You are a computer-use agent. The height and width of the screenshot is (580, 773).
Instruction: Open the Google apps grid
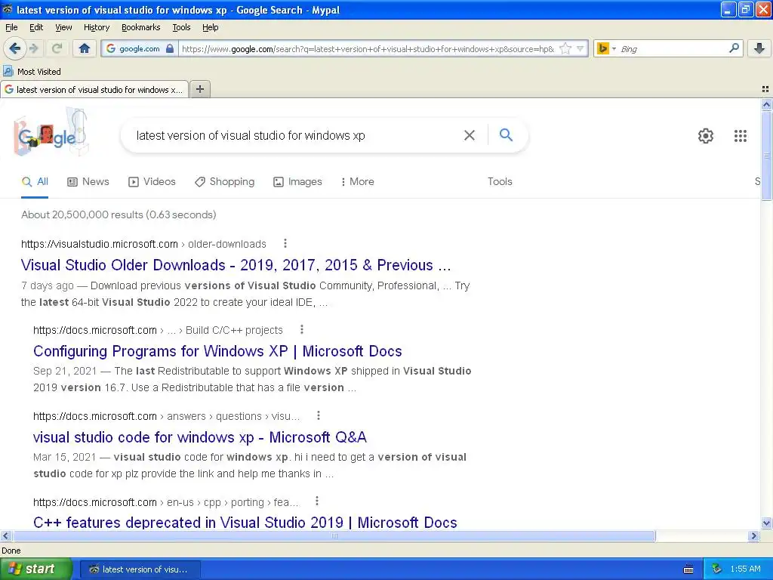pyautogui.click(x=740, y=136)
